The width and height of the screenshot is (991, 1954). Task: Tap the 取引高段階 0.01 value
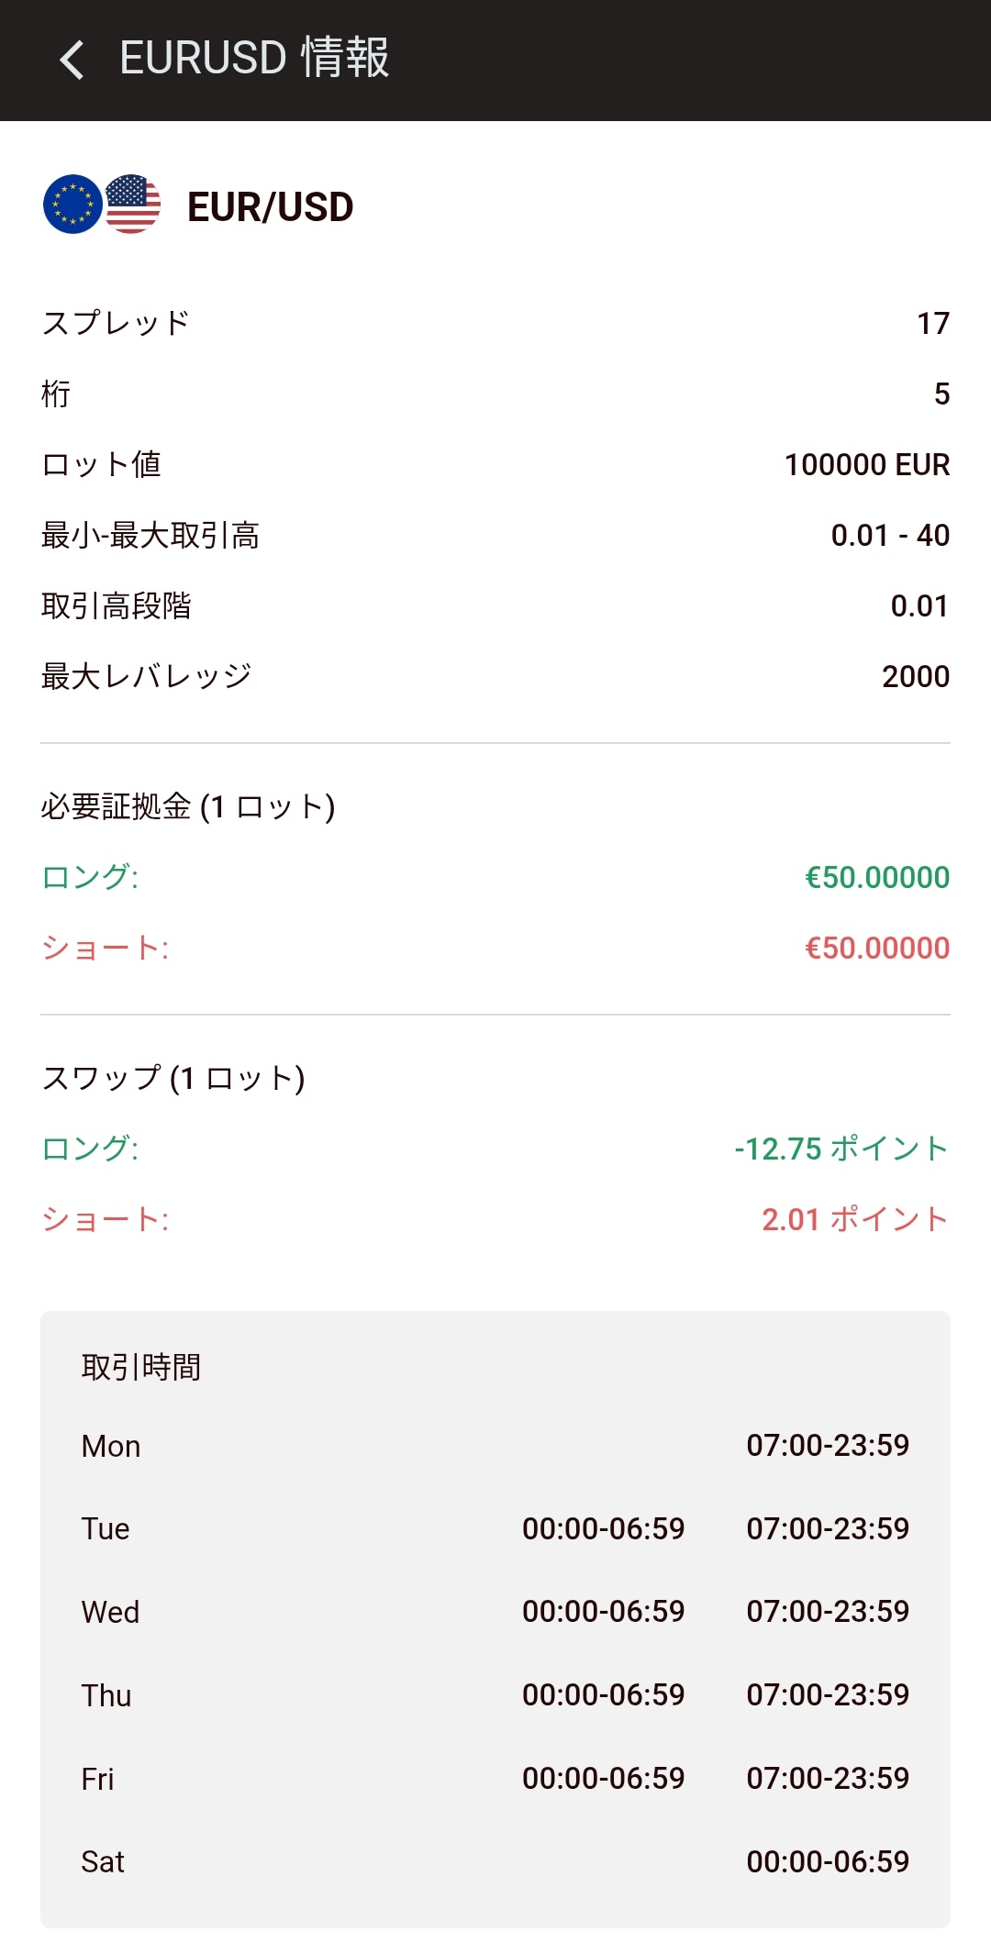[919, 605]
